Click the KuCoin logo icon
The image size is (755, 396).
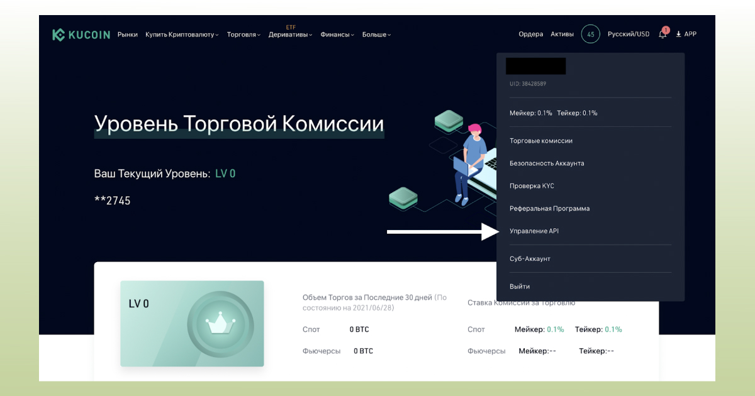point(59,34)
